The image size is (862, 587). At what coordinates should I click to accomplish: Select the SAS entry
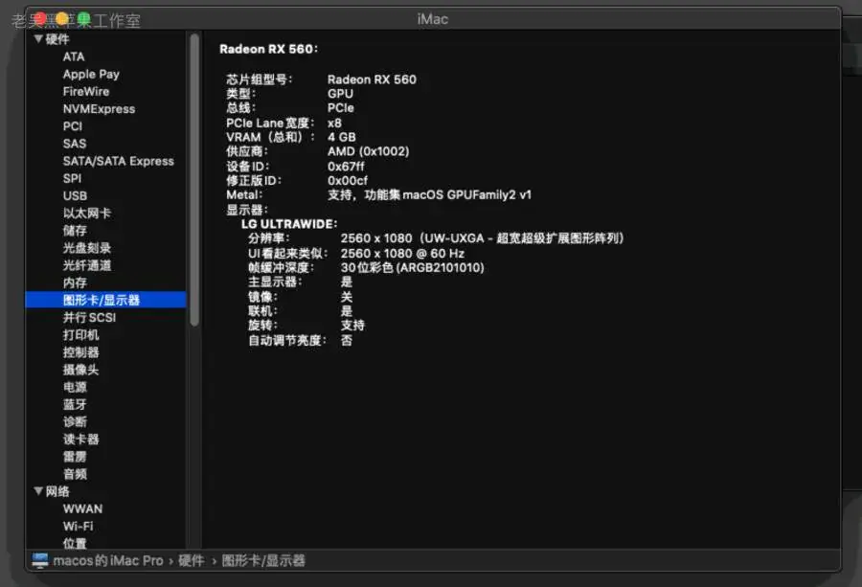tap(74, 144)
